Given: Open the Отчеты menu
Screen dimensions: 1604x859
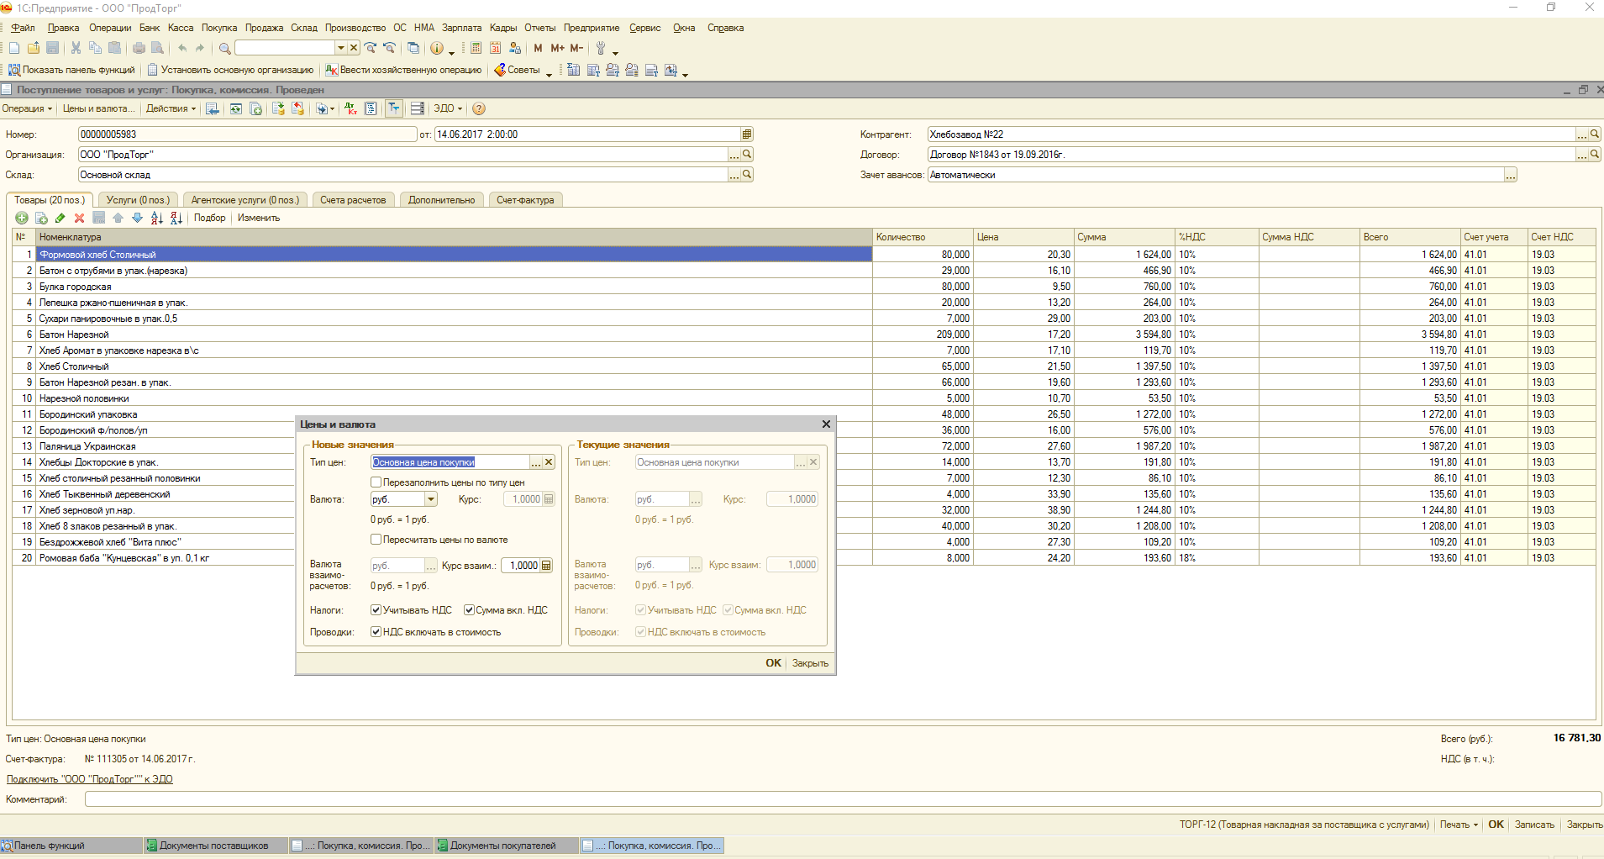Looking at the screenshot, I should coord(539,28).
